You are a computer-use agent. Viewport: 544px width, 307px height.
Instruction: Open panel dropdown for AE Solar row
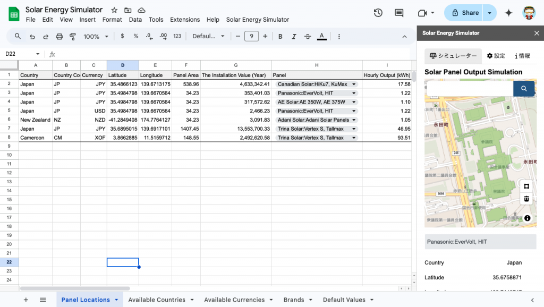click(354, 102)
